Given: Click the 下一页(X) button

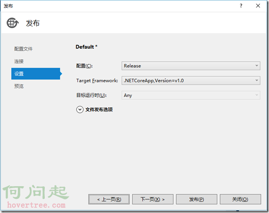Looking at the screenshot, I should click(153, 199).
